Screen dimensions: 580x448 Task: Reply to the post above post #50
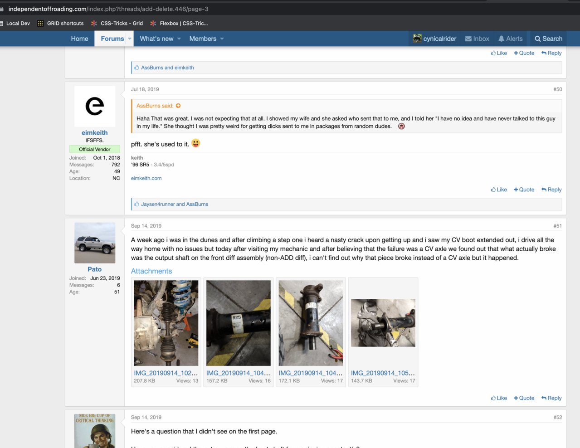[551, 53]
